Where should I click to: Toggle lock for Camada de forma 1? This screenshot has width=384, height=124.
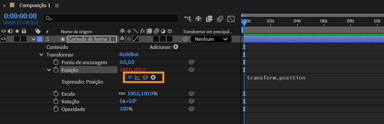23,39
